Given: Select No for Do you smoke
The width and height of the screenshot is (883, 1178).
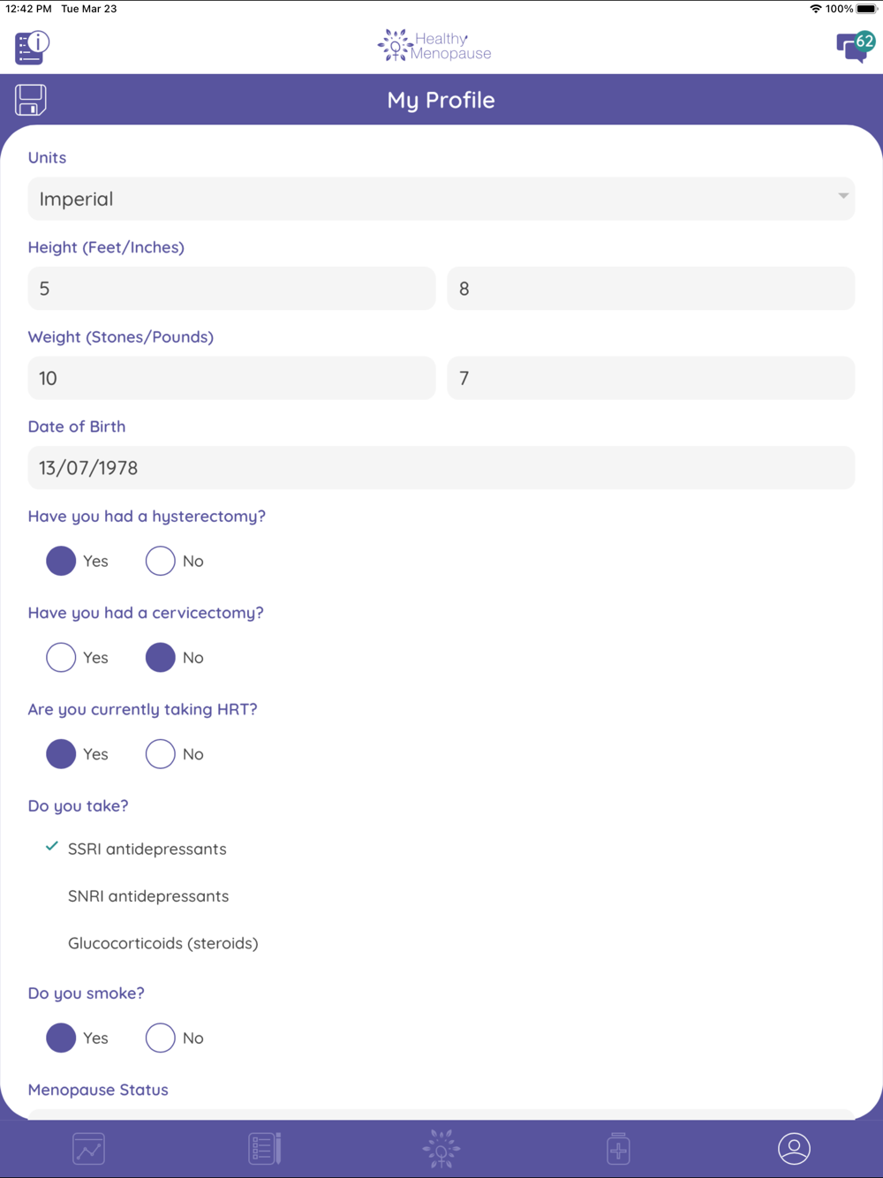Looking at the screenshot, I should coord(161,1038).
